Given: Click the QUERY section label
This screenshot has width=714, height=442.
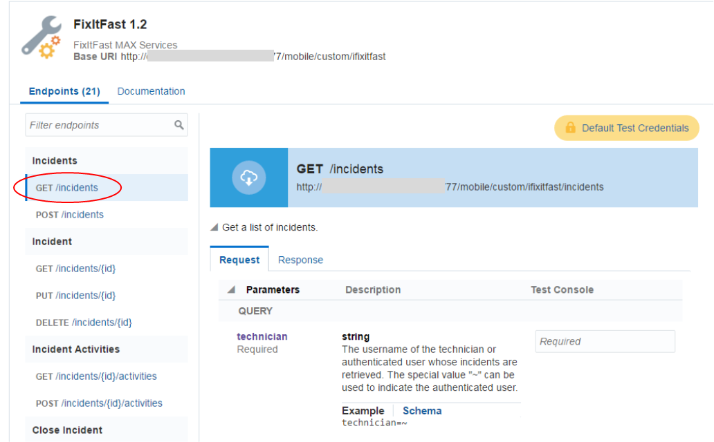Looking at the screenshot, I should pyautogui.click(x=255, y=311).
